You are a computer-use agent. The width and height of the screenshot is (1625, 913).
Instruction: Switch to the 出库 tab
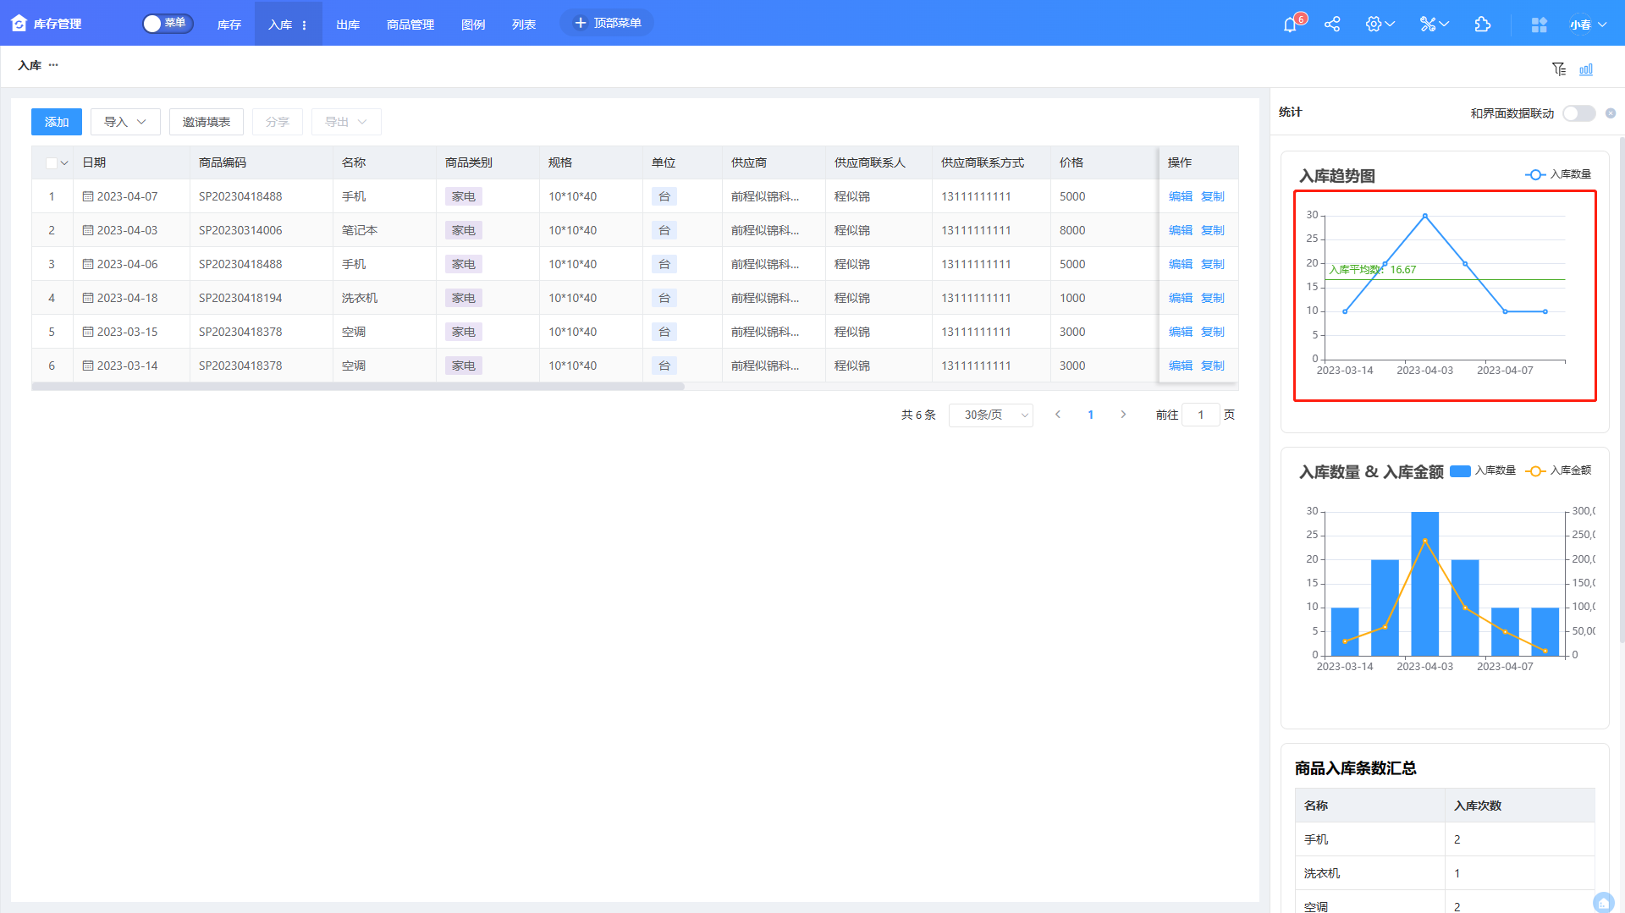[348, 25]
